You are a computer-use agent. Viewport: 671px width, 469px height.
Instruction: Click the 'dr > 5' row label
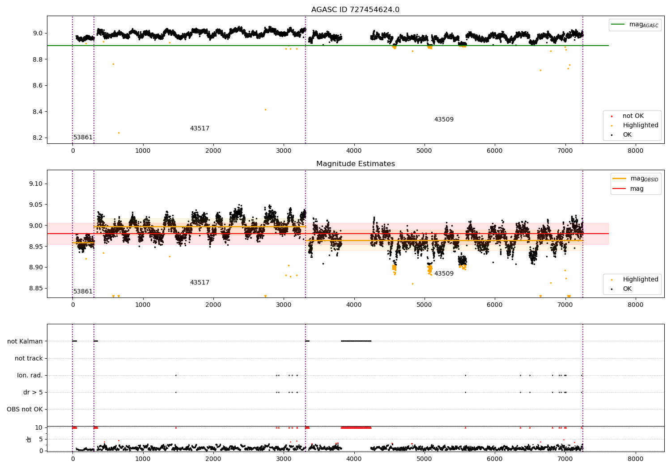point(33,392)
